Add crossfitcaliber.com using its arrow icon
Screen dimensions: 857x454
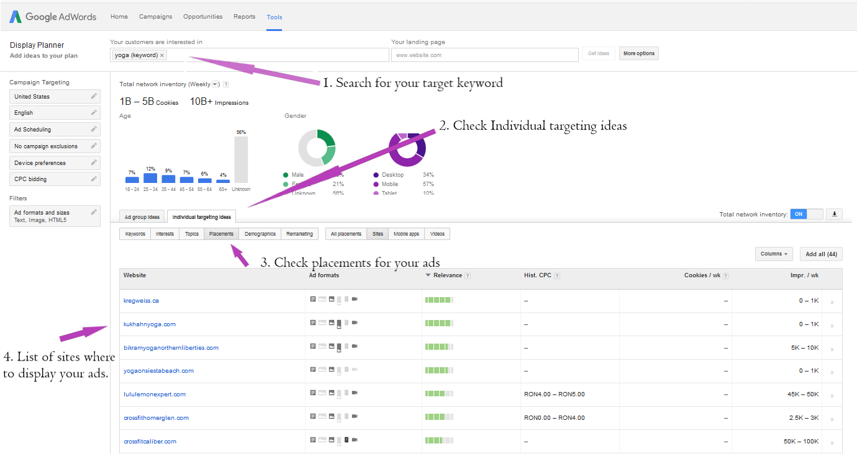tap(832, 443)
